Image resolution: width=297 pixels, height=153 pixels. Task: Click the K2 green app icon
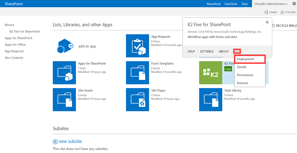point(210,73)
